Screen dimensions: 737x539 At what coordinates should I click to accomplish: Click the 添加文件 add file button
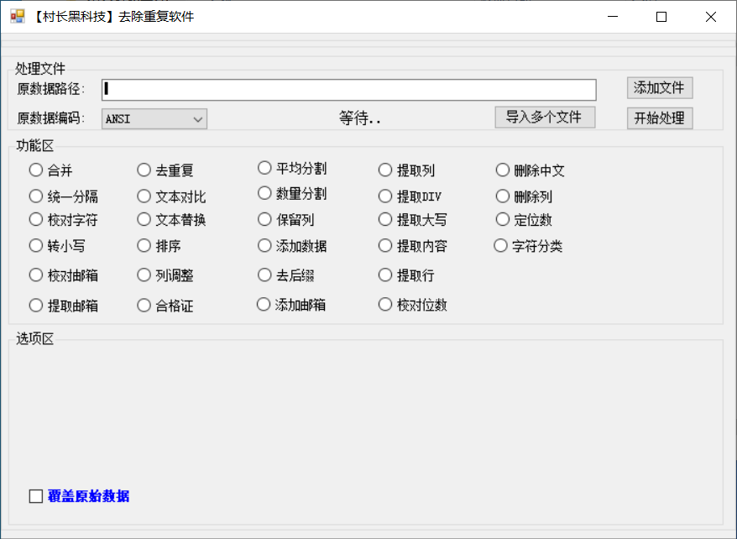[x=659, y=88]
